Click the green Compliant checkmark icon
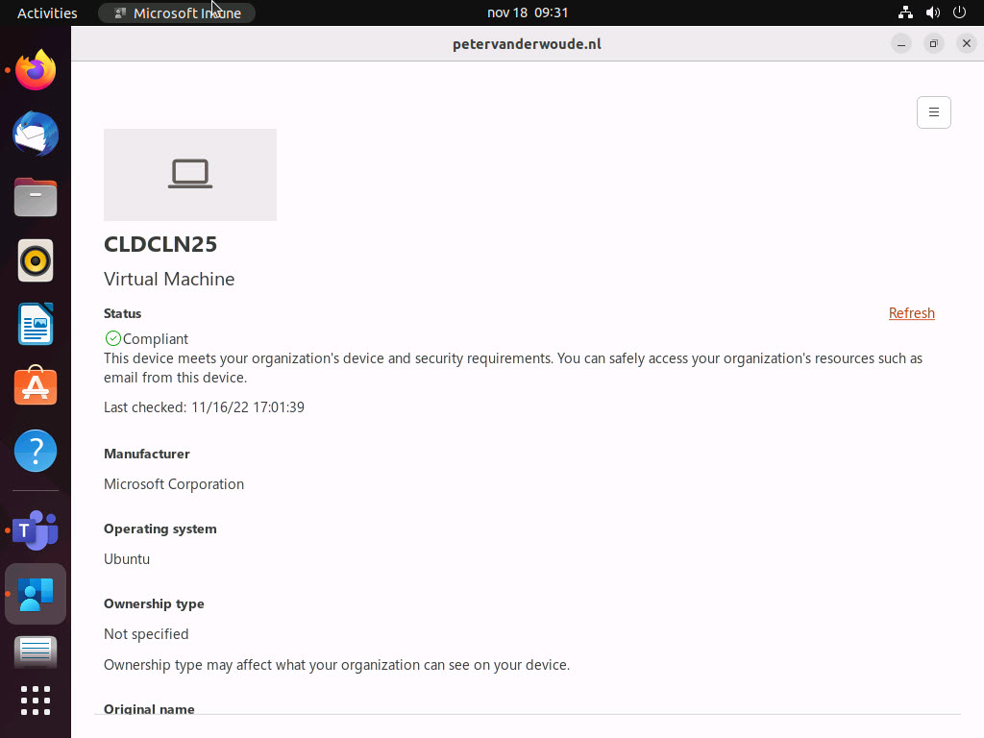 112,338
